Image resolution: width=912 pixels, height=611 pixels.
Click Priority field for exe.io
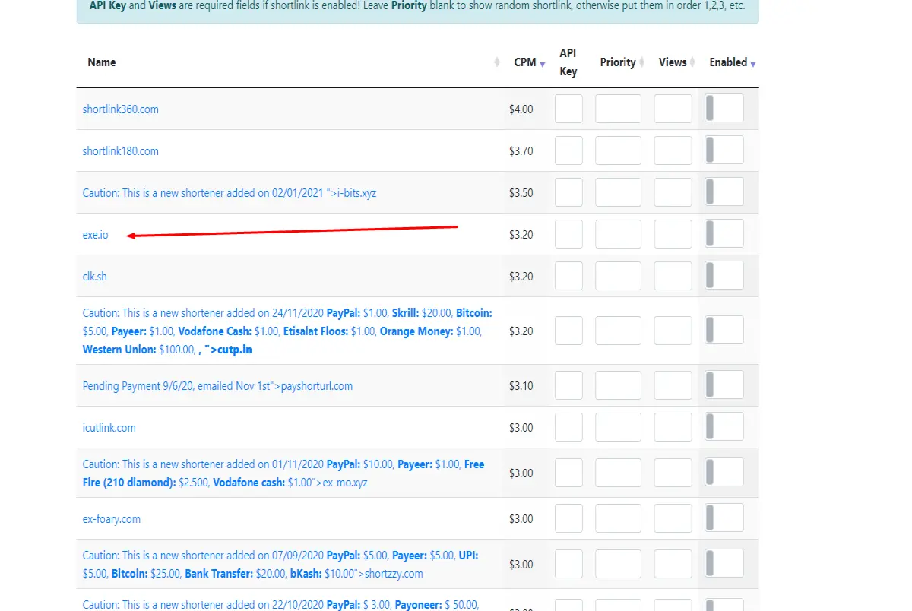(x=618, y=234)
